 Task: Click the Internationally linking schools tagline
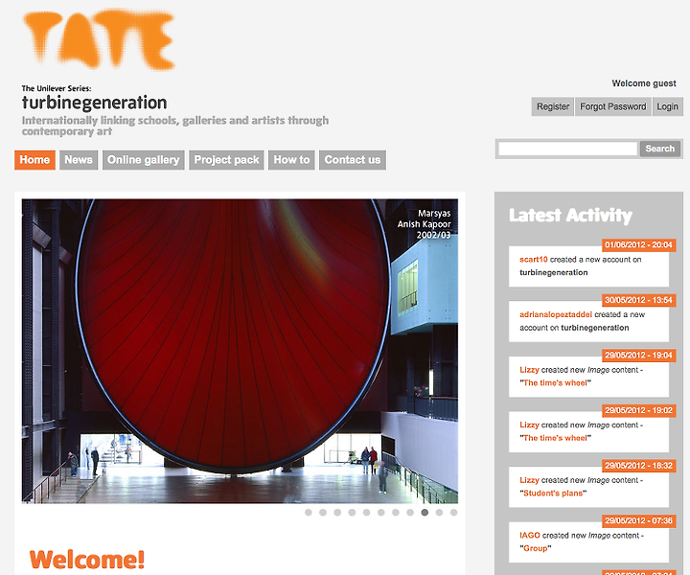tap(175, 126)
